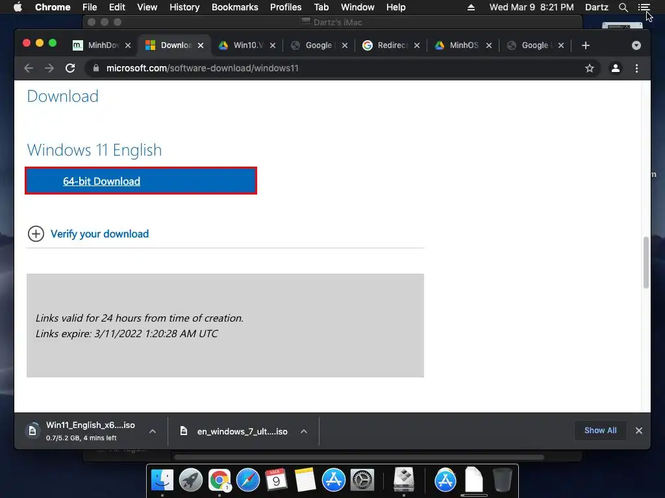The height and width of the screenshot is (498, 665).
Task: Reload the Microsoft download page
Action: coord(70,68)
